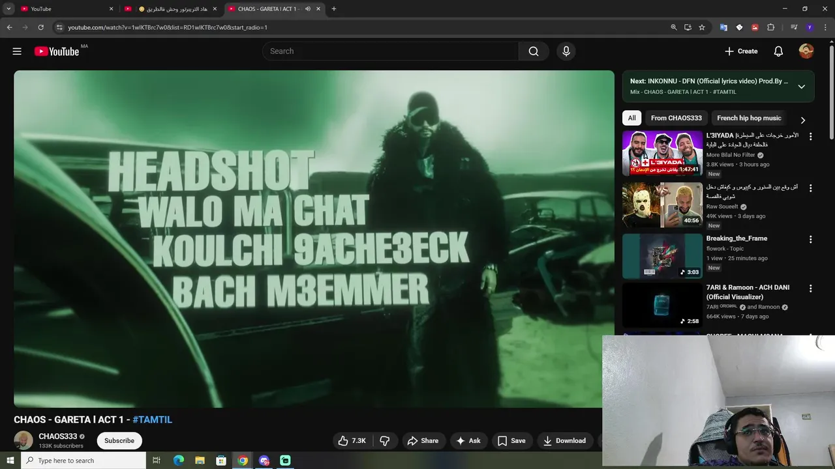Click the Windows taskbar search box
Viewport: 835px width, 469px height.
pyautogui.click(x=83, y=461)
